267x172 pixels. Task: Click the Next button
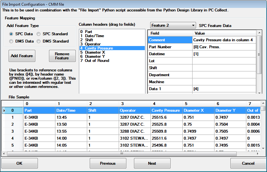click(152, 163)
